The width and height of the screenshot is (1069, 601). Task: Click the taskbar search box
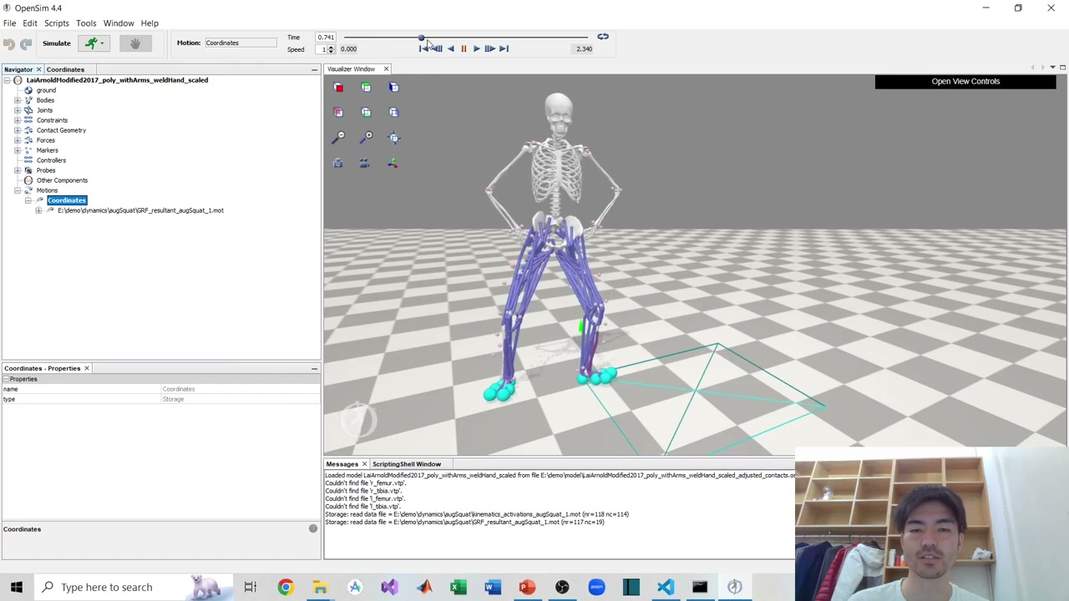pos(134,587)
